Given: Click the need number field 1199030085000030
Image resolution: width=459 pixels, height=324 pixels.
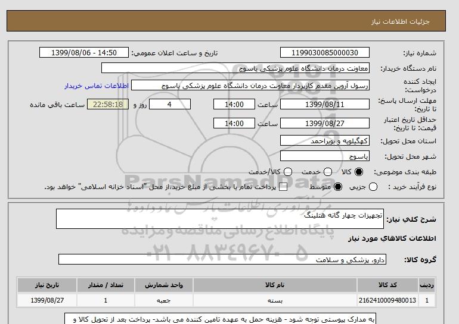Looking at the screenshot, I should [325, 52].
